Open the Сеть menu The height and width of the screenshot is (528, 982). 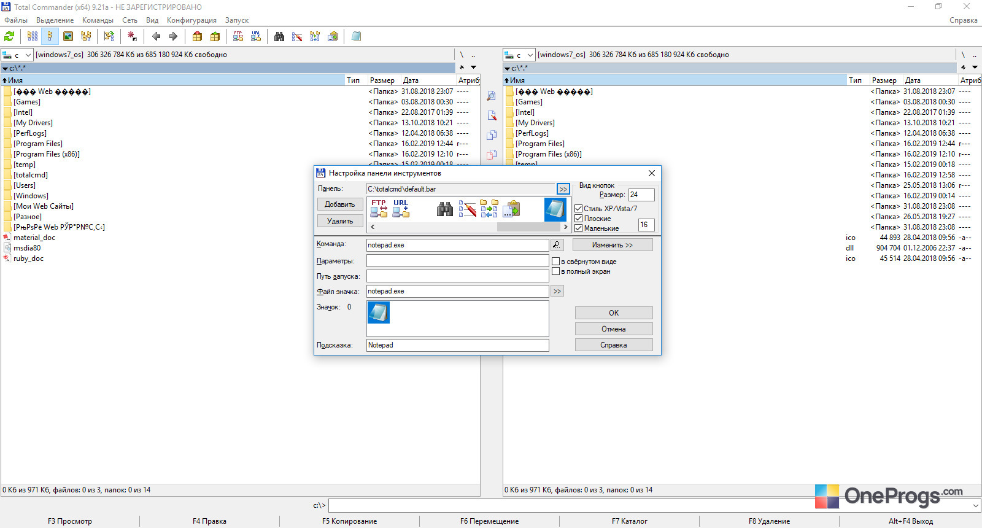[x=130, y=20]
